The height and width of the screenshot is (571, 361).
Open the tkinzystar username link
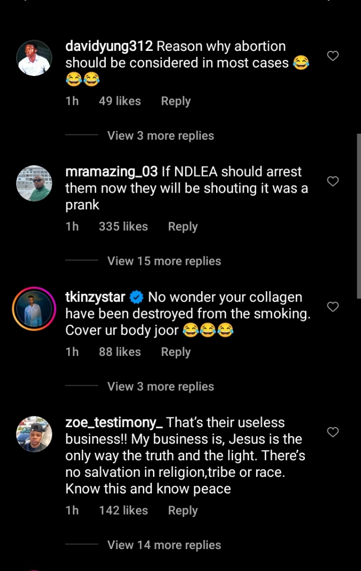pos(95,297)
